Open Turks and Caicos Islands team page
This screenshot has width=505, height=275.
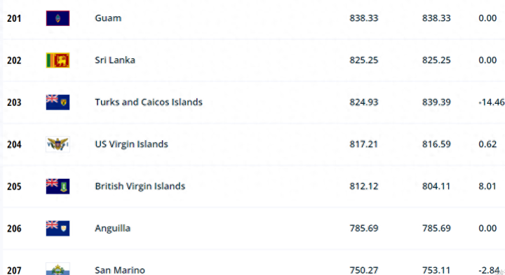coord(149,102)
